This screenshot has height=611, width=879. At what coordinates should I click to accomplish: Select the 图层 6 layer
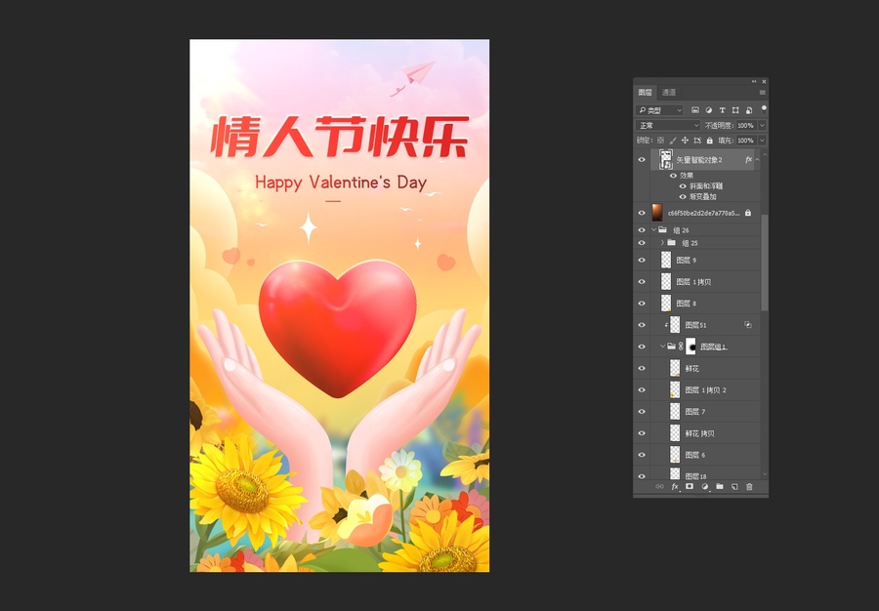coord(705,455)
